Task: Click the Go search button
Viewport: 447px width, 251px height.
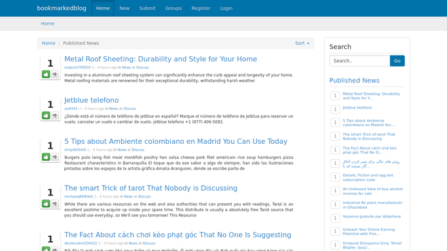Action: [397, 61]
